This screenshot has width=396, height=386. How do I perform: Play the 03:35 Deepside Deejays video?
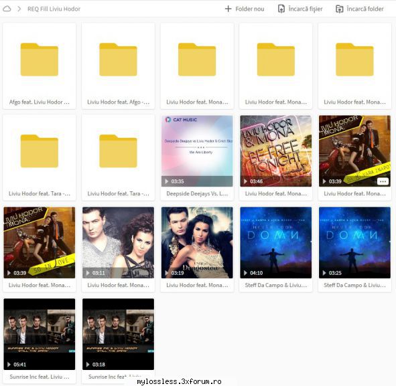click(166, 181)
